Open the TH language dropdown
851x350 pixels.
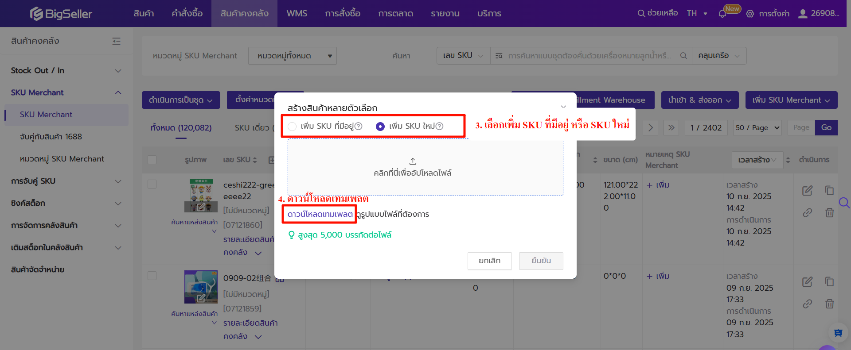tap(697, 13)
